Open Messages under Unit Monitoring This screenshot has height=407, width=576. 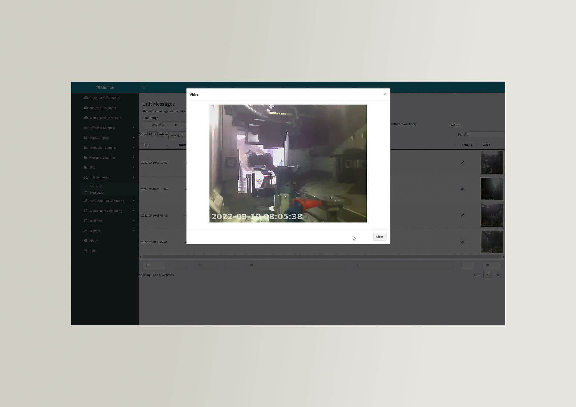pyautogui.click(x=96, y=193)
